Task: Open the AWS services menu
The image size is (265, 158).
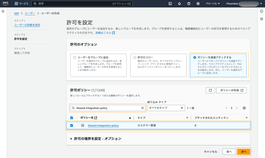Action: coord(21,4)
